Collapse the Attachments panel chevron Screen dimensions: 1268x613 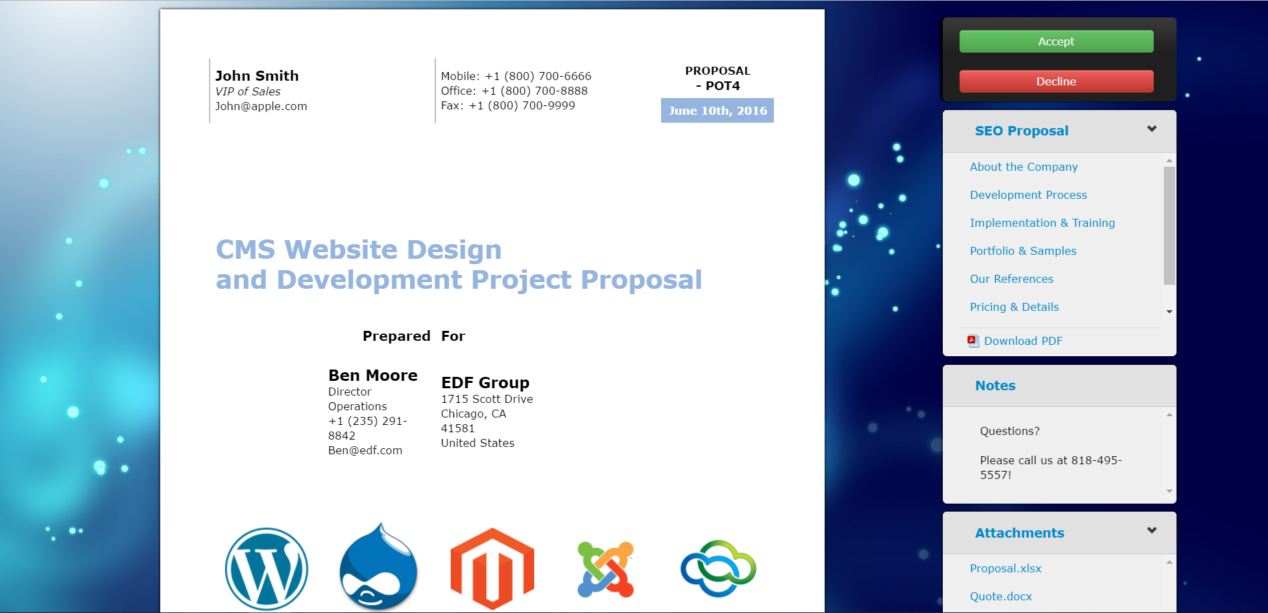1152,530
